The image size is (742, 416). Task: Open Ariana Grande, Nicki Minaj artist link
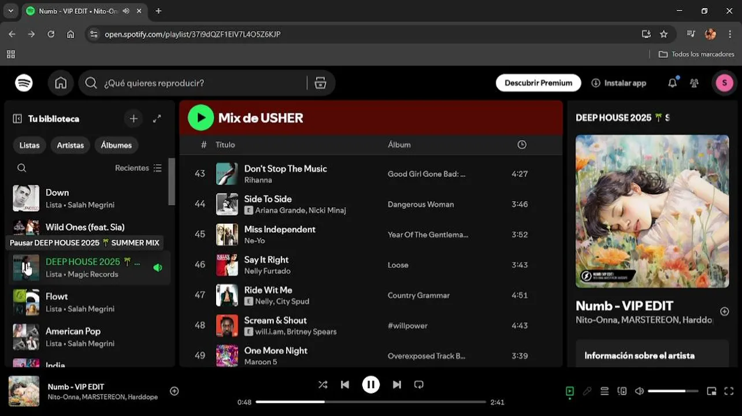(x=300, y=210)
